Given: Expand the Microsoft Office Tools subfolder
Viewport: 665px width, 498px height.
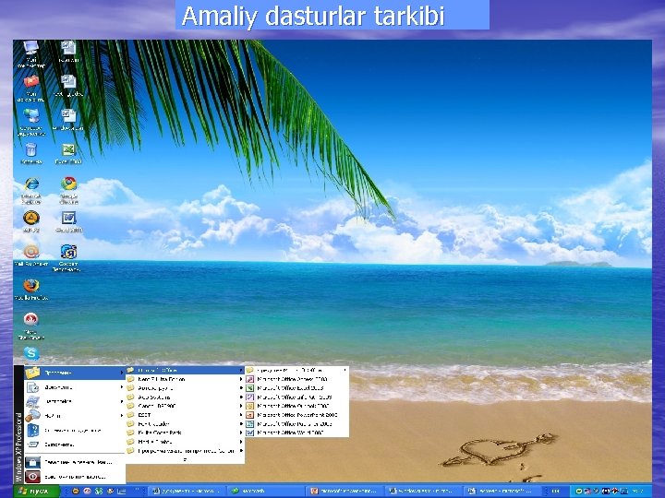Looking at the screenshot, I should click(296, 370).
